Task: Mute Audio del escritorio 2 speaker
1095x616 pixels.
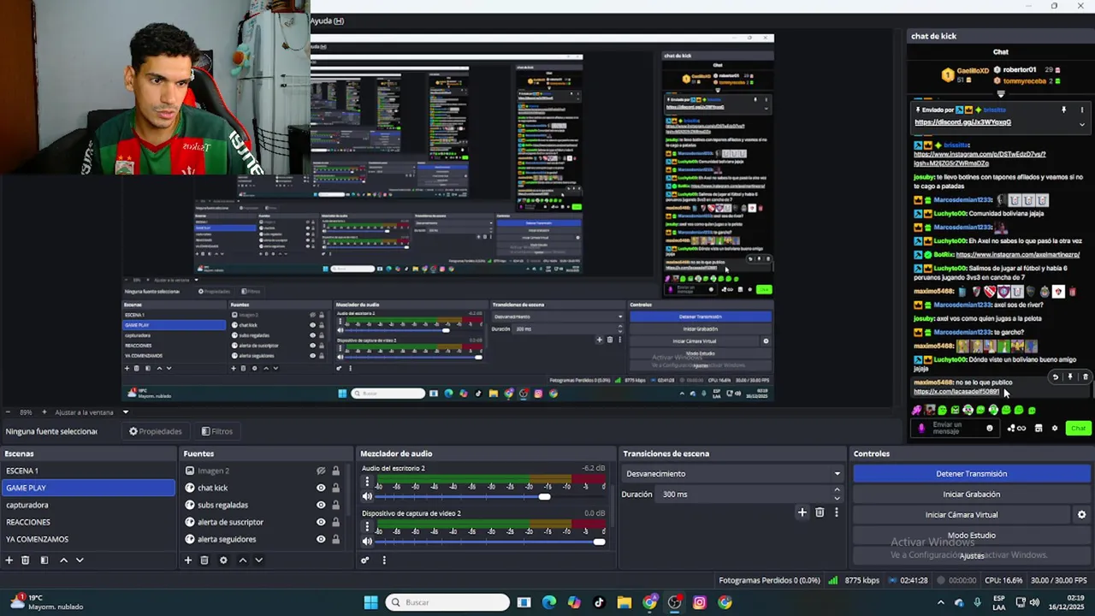Action: [x=367, y=496]
